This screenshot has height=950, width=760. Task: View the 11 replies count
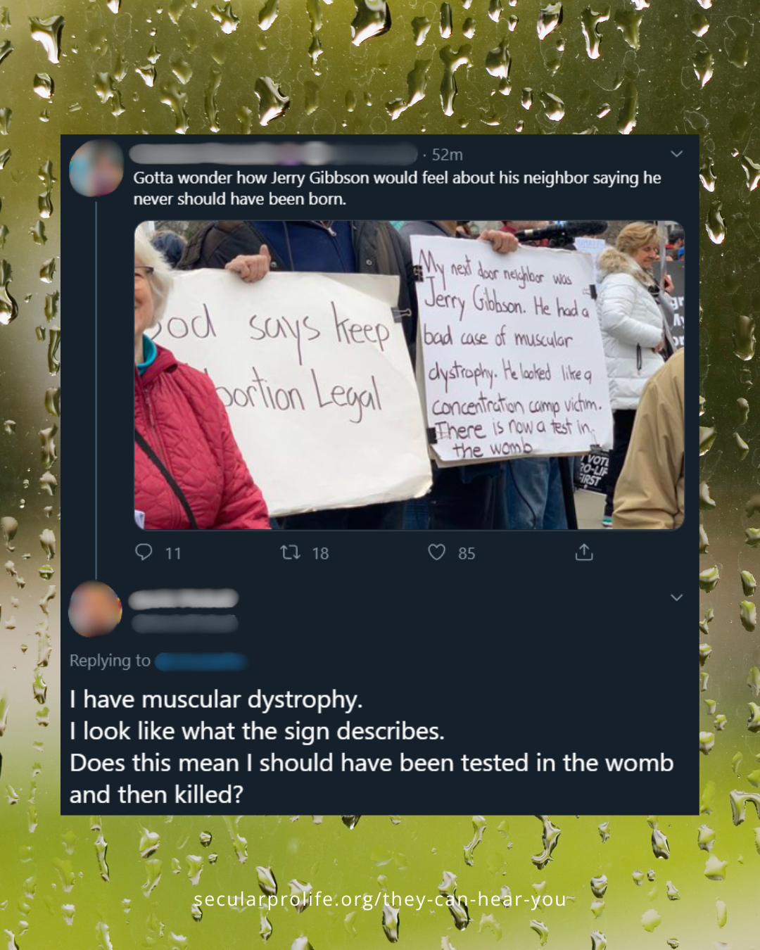(x=173, y=554)
